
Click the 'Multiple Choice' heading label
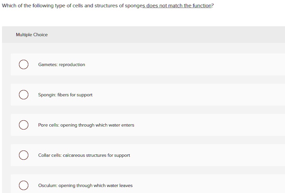(32, 35)
